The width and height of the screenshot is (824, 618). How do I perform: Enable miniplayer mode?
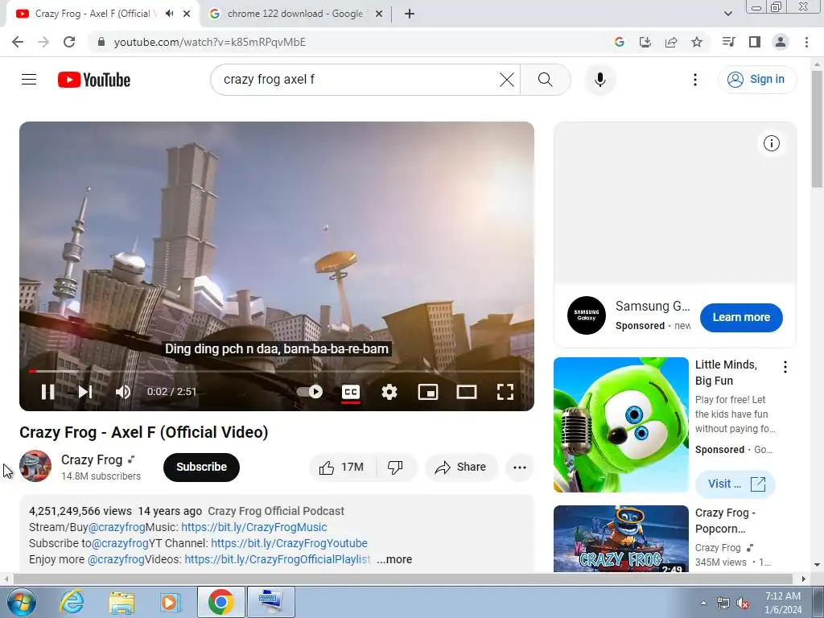428,392
